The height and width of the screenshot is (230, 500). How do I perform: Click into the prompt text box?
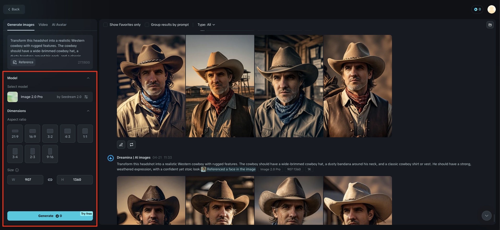(50, 48)
